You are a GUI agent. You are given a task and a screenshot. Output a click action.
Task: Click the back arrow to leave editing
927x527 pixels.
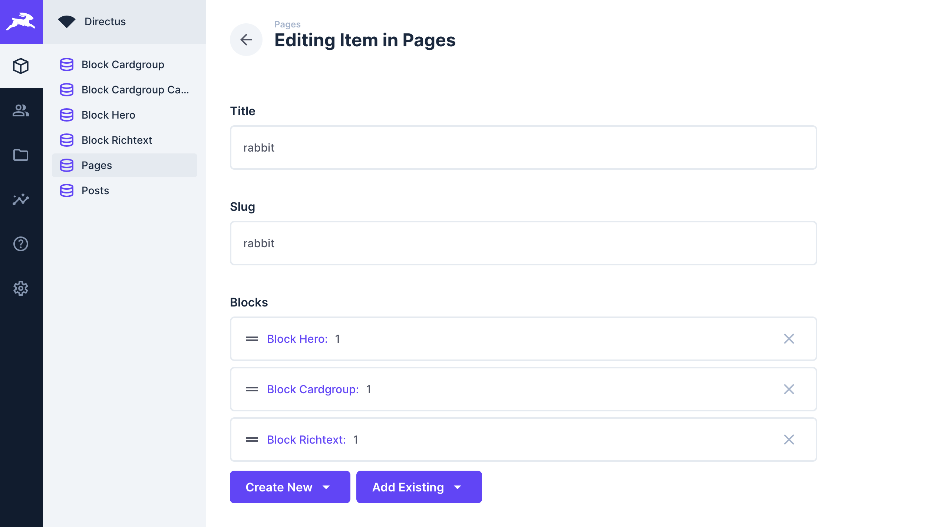[x=246, y=40]
